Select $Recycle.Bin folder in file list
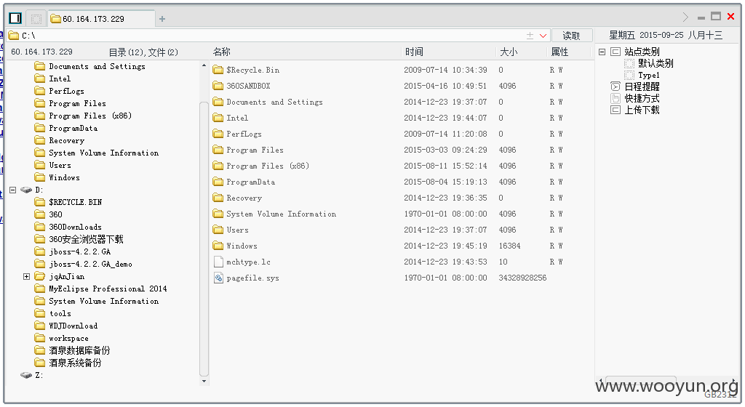Screen dimensions: 745x407 [x=252, y=70]
